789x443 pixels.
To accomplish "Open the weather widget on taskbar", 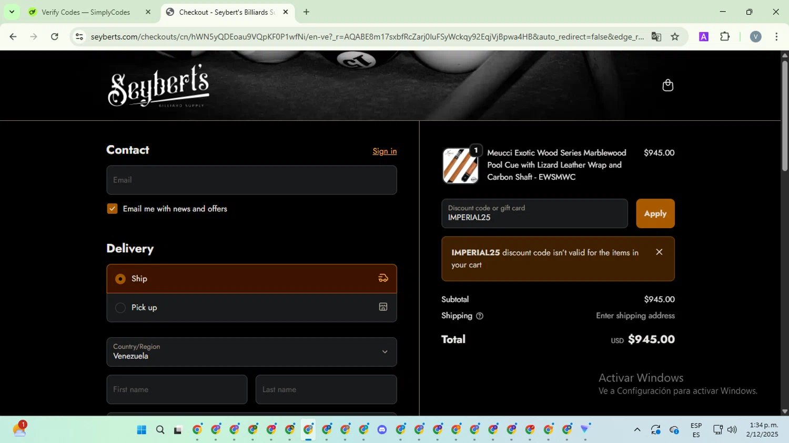I will 19,429.
